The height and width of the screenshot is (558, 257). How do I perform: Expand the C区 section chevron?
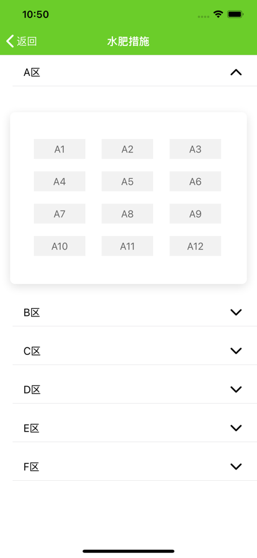[x=236, y=351]
